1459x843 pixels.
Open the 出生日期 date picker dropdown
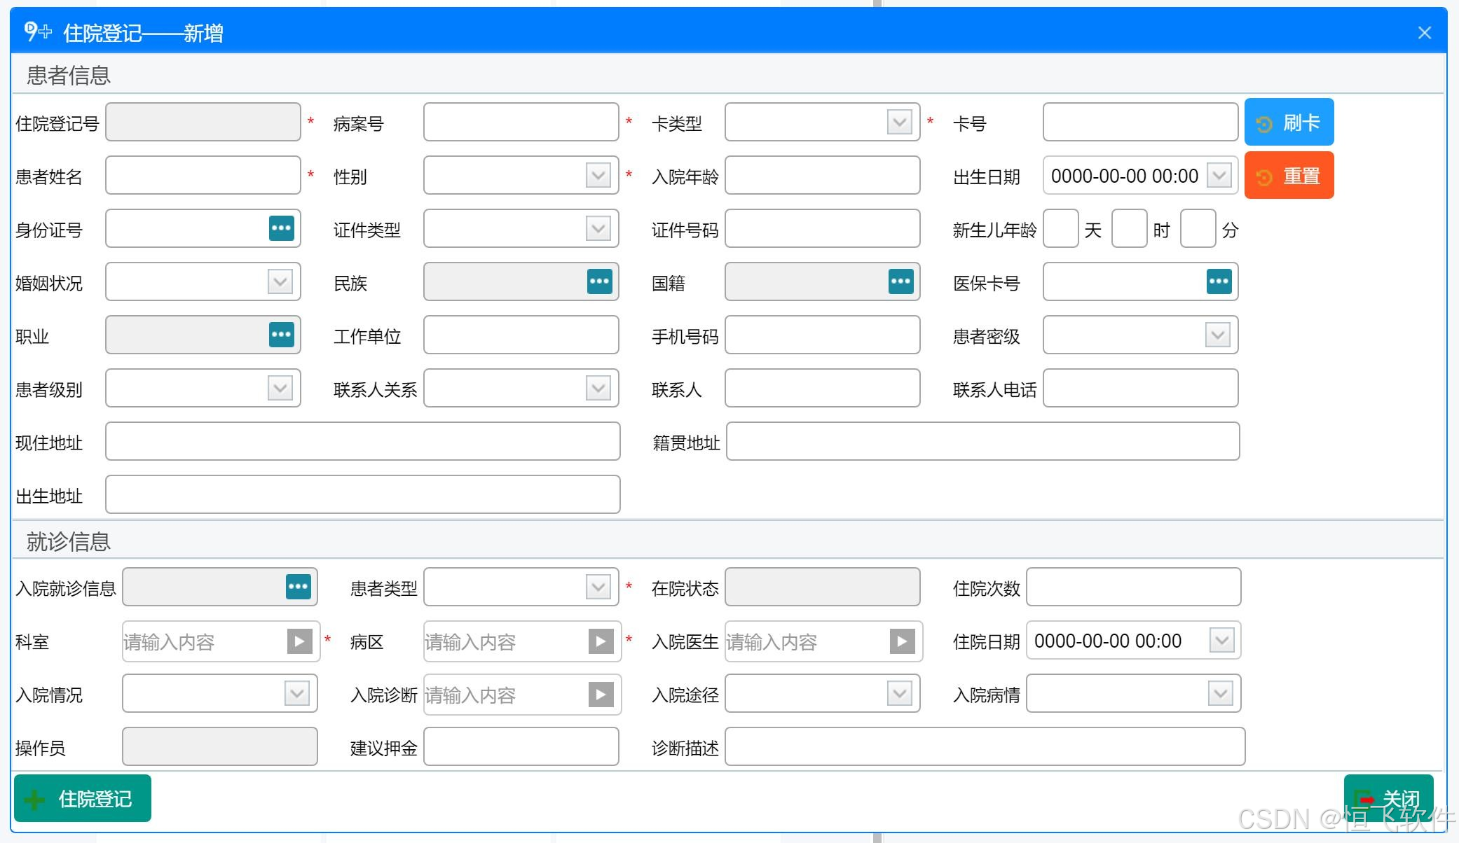(1219, 175)
